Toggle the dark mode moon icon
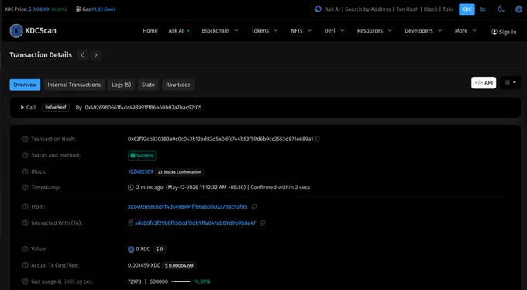The width and height of the screenshot is (527, 290). [501, 9]
